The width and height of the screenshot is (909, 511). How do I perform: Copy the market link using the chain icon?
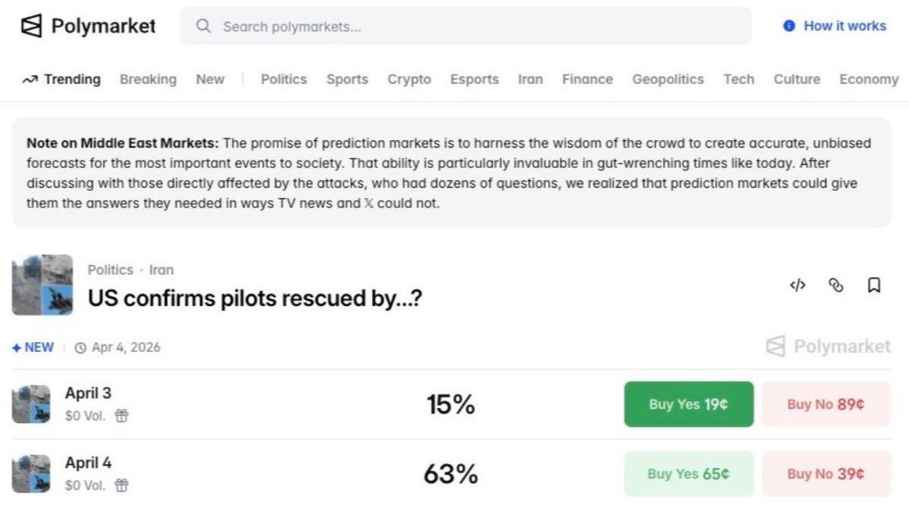(836, 285)
